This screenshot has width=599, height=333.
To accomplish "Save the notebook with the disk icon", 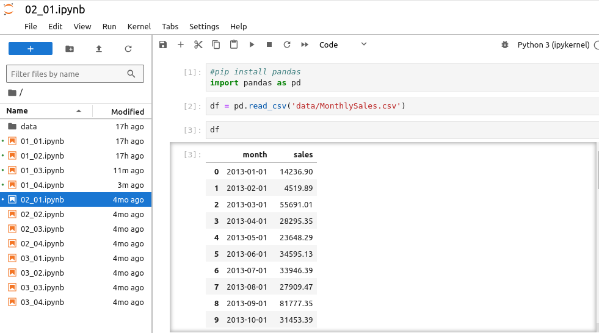I will 163,45.
